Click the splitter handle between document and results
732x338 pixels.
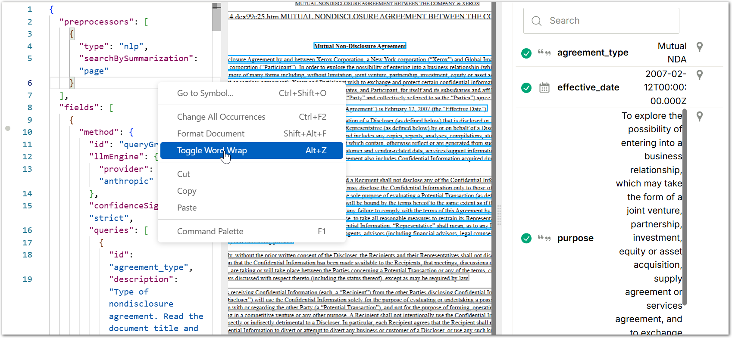(499, 215)
